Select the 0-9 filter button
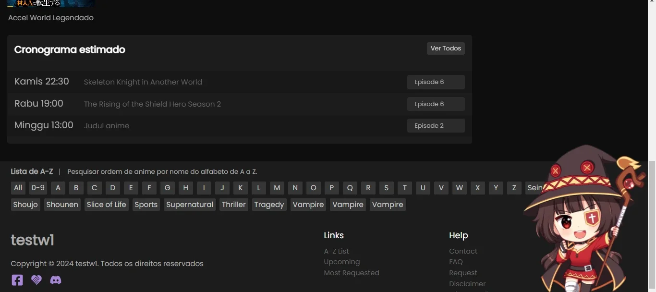 tap(38, 188)
